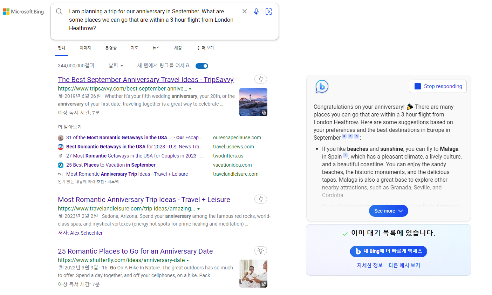This screenshot has height=295, width=492.
Task: Click the Bing chat logo in answer panel
Action: [x=322, y=86]
